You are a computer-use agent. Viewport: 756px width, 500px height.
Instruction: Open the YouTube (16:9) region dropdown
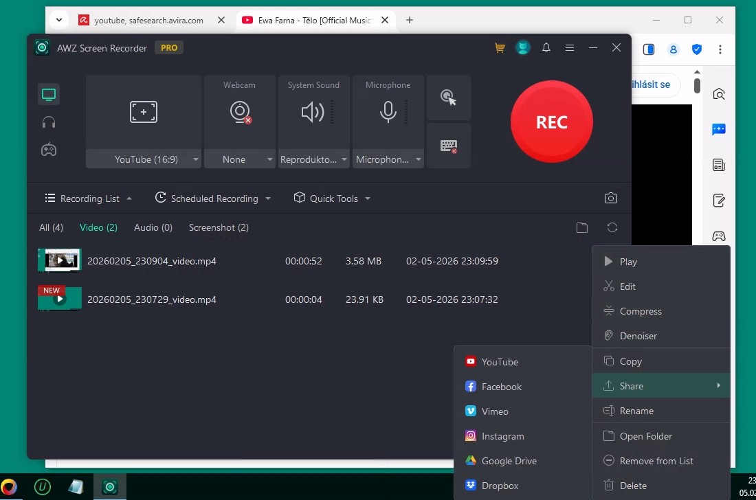click(195, 159)
